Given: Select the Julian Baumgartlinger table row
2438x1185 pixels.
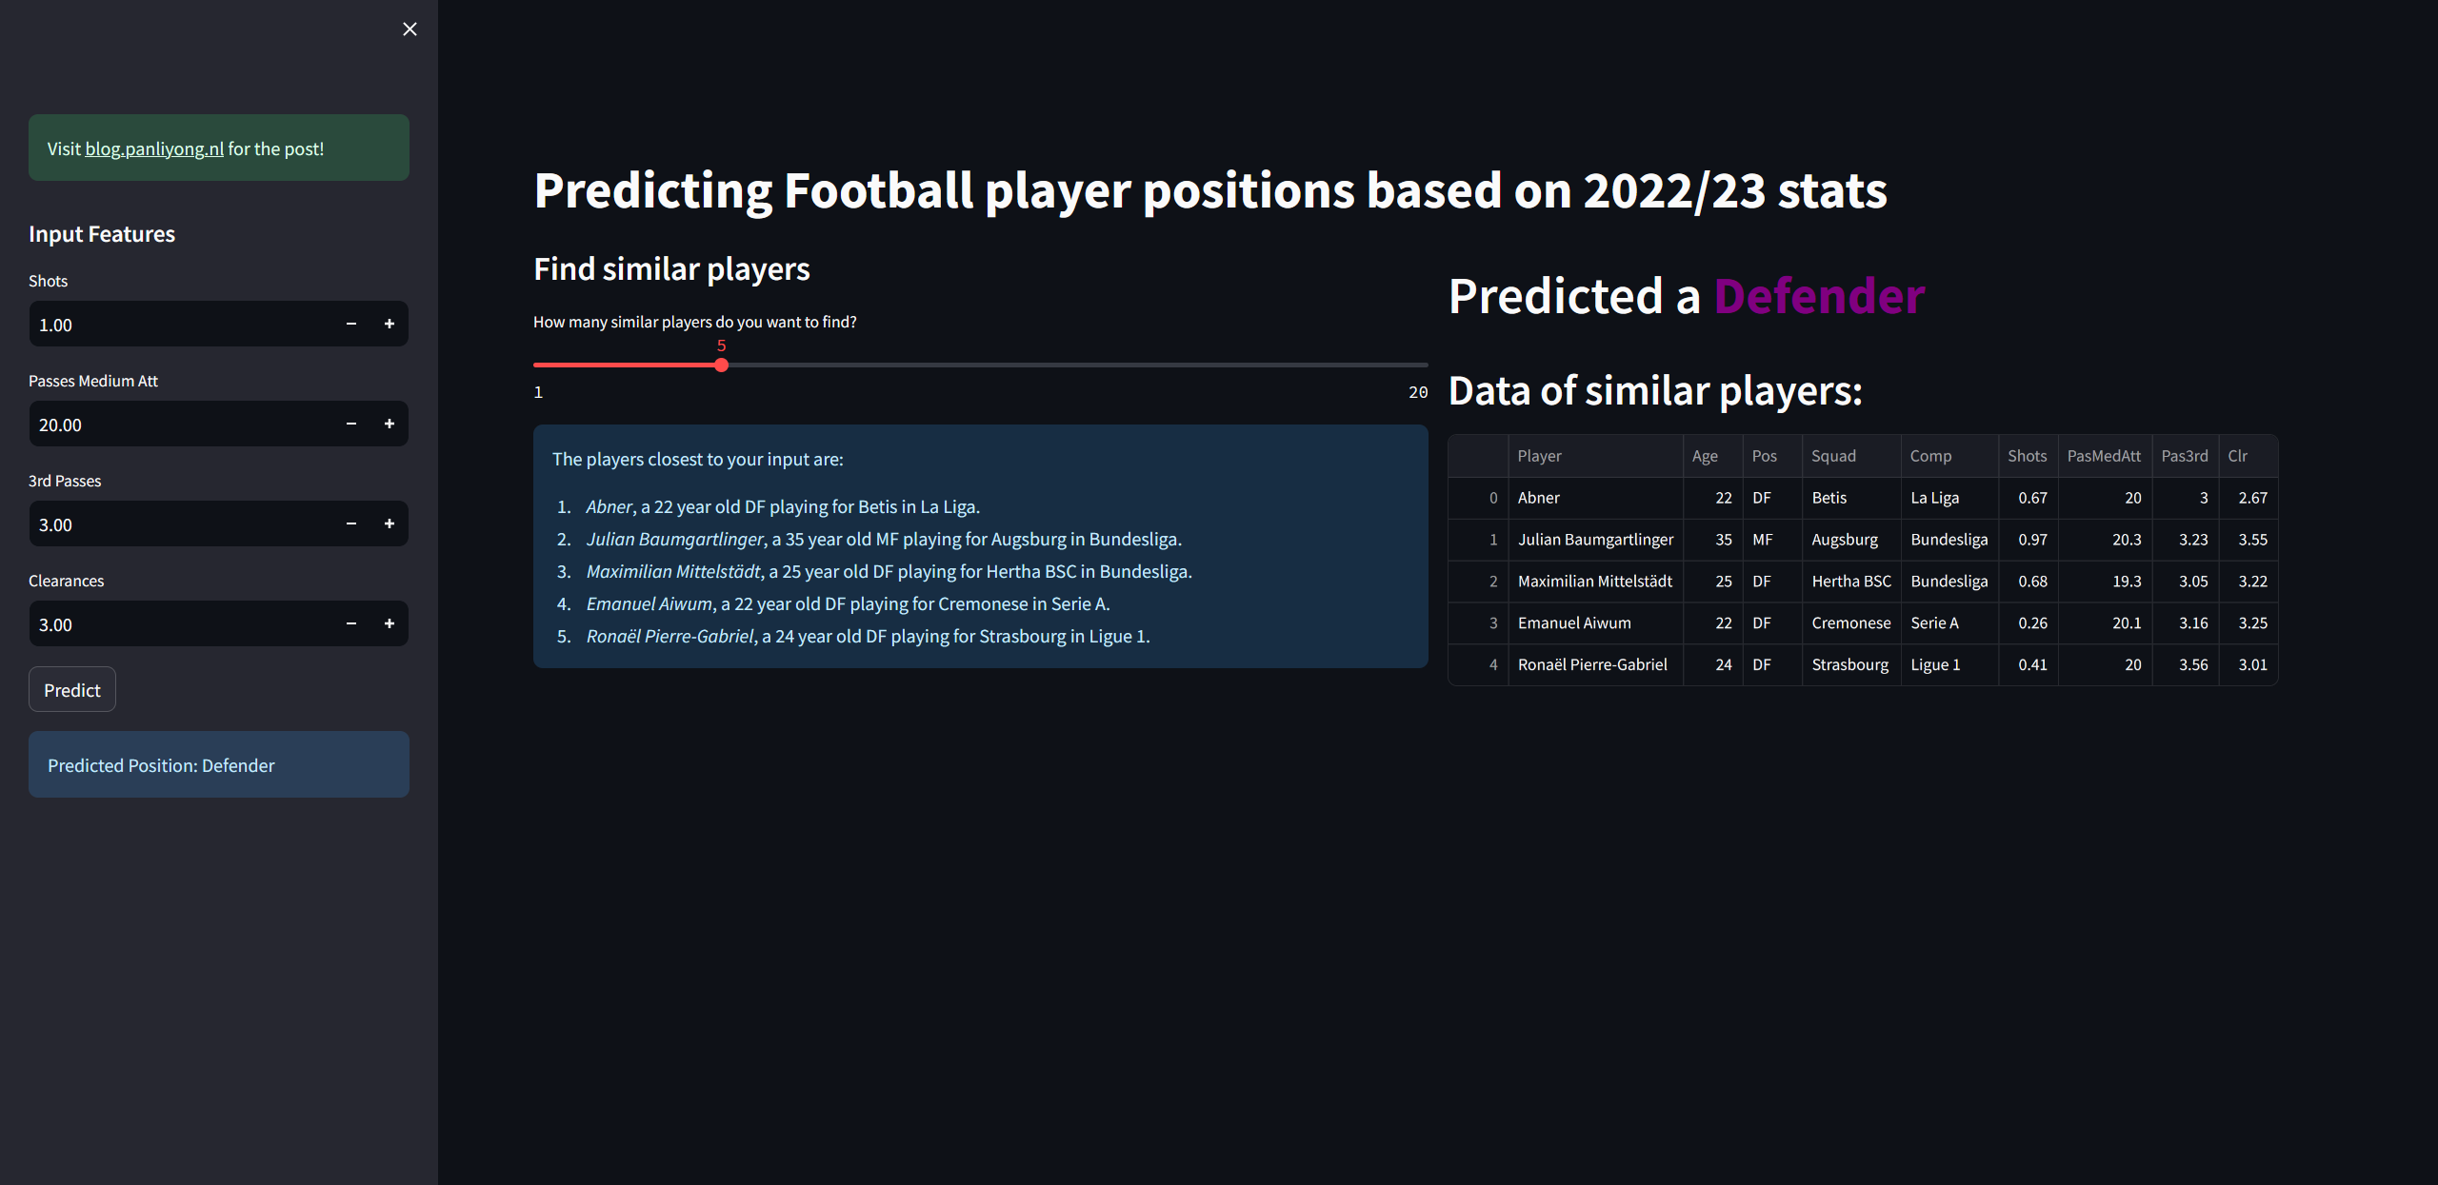Looking at the screenshot, I should 1863,540.
